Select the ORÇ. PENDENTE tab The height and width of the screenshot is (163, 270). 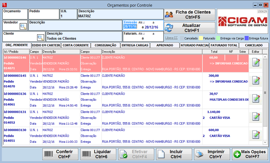pos(17,45)
